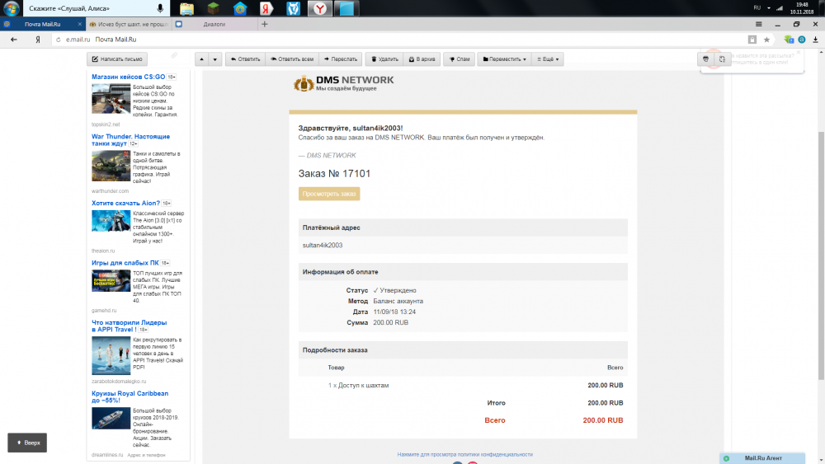The width and height of the screenshot is (825, 464).
Task: Go to next message with down arrow
Action: (215, 59)
